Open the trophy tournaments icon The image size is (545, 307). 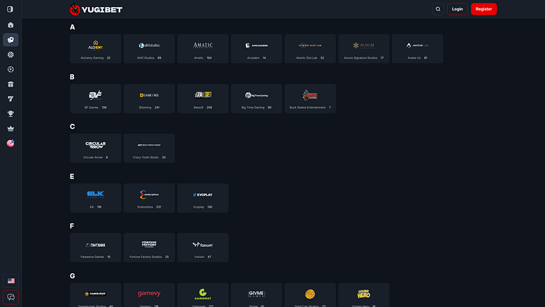10,114
